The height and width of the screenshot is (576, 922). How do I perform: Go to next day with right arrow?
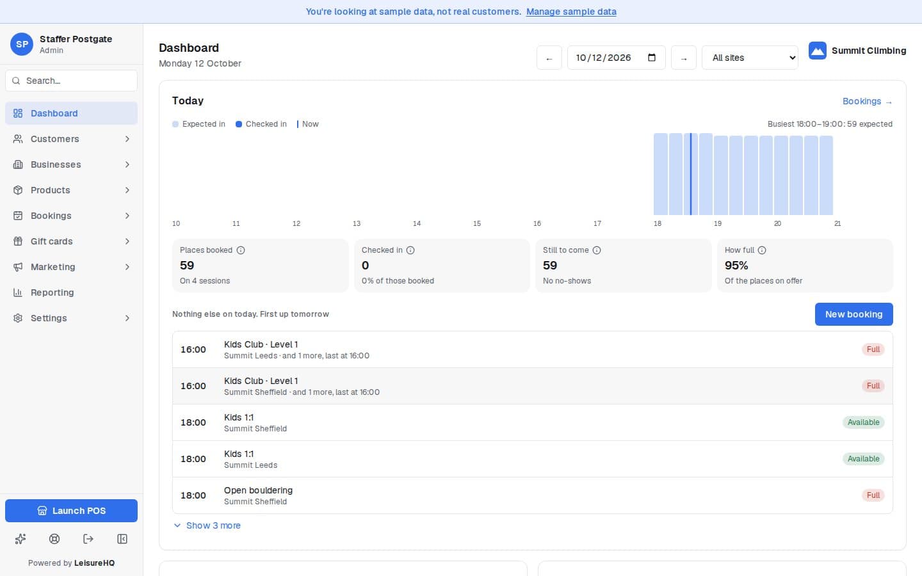click(684, 58)
